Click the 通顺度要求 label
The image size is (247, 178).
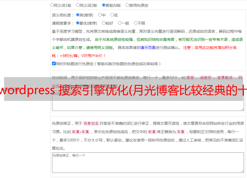click(x=63, y=23)
